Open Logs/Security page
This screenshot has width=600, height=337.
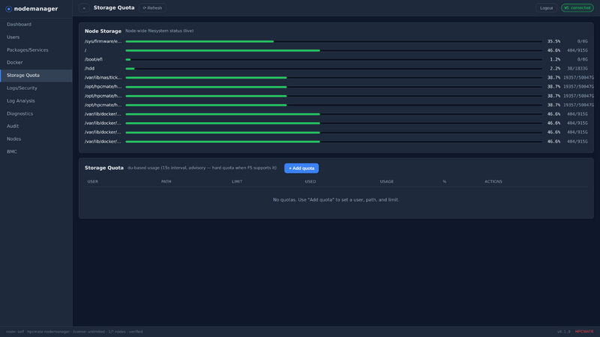point(36,88)
